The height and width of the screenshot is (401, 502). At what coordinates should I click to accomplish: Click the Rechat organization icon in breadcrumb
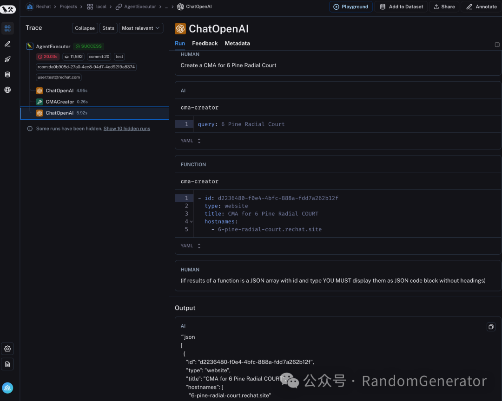pos(30,6)
